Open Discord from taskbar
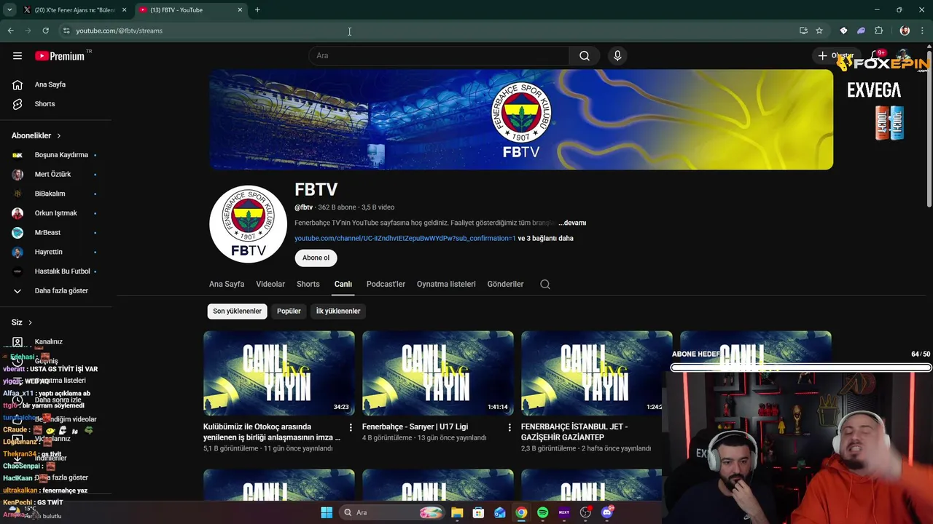Viewport: 933px width, 524px height. pyautogui.click(x=607, y=512)
